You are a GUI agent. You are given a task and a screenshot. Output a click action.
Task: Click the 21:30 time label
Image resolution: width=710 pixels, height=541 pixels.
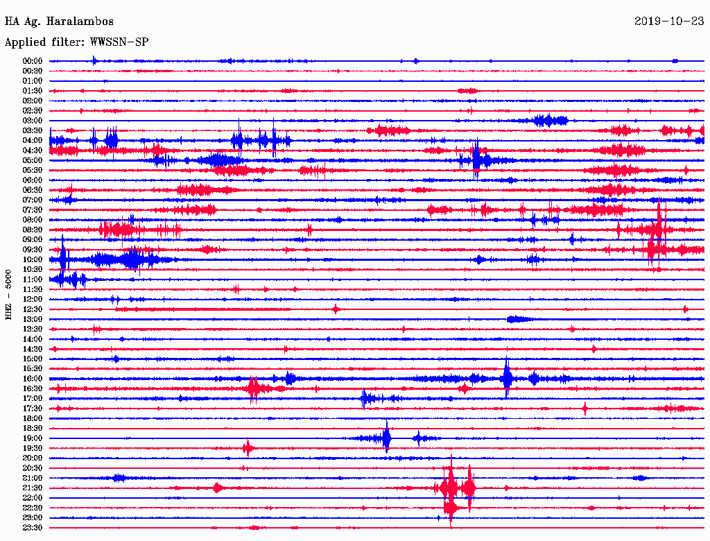tap(33, 488)
